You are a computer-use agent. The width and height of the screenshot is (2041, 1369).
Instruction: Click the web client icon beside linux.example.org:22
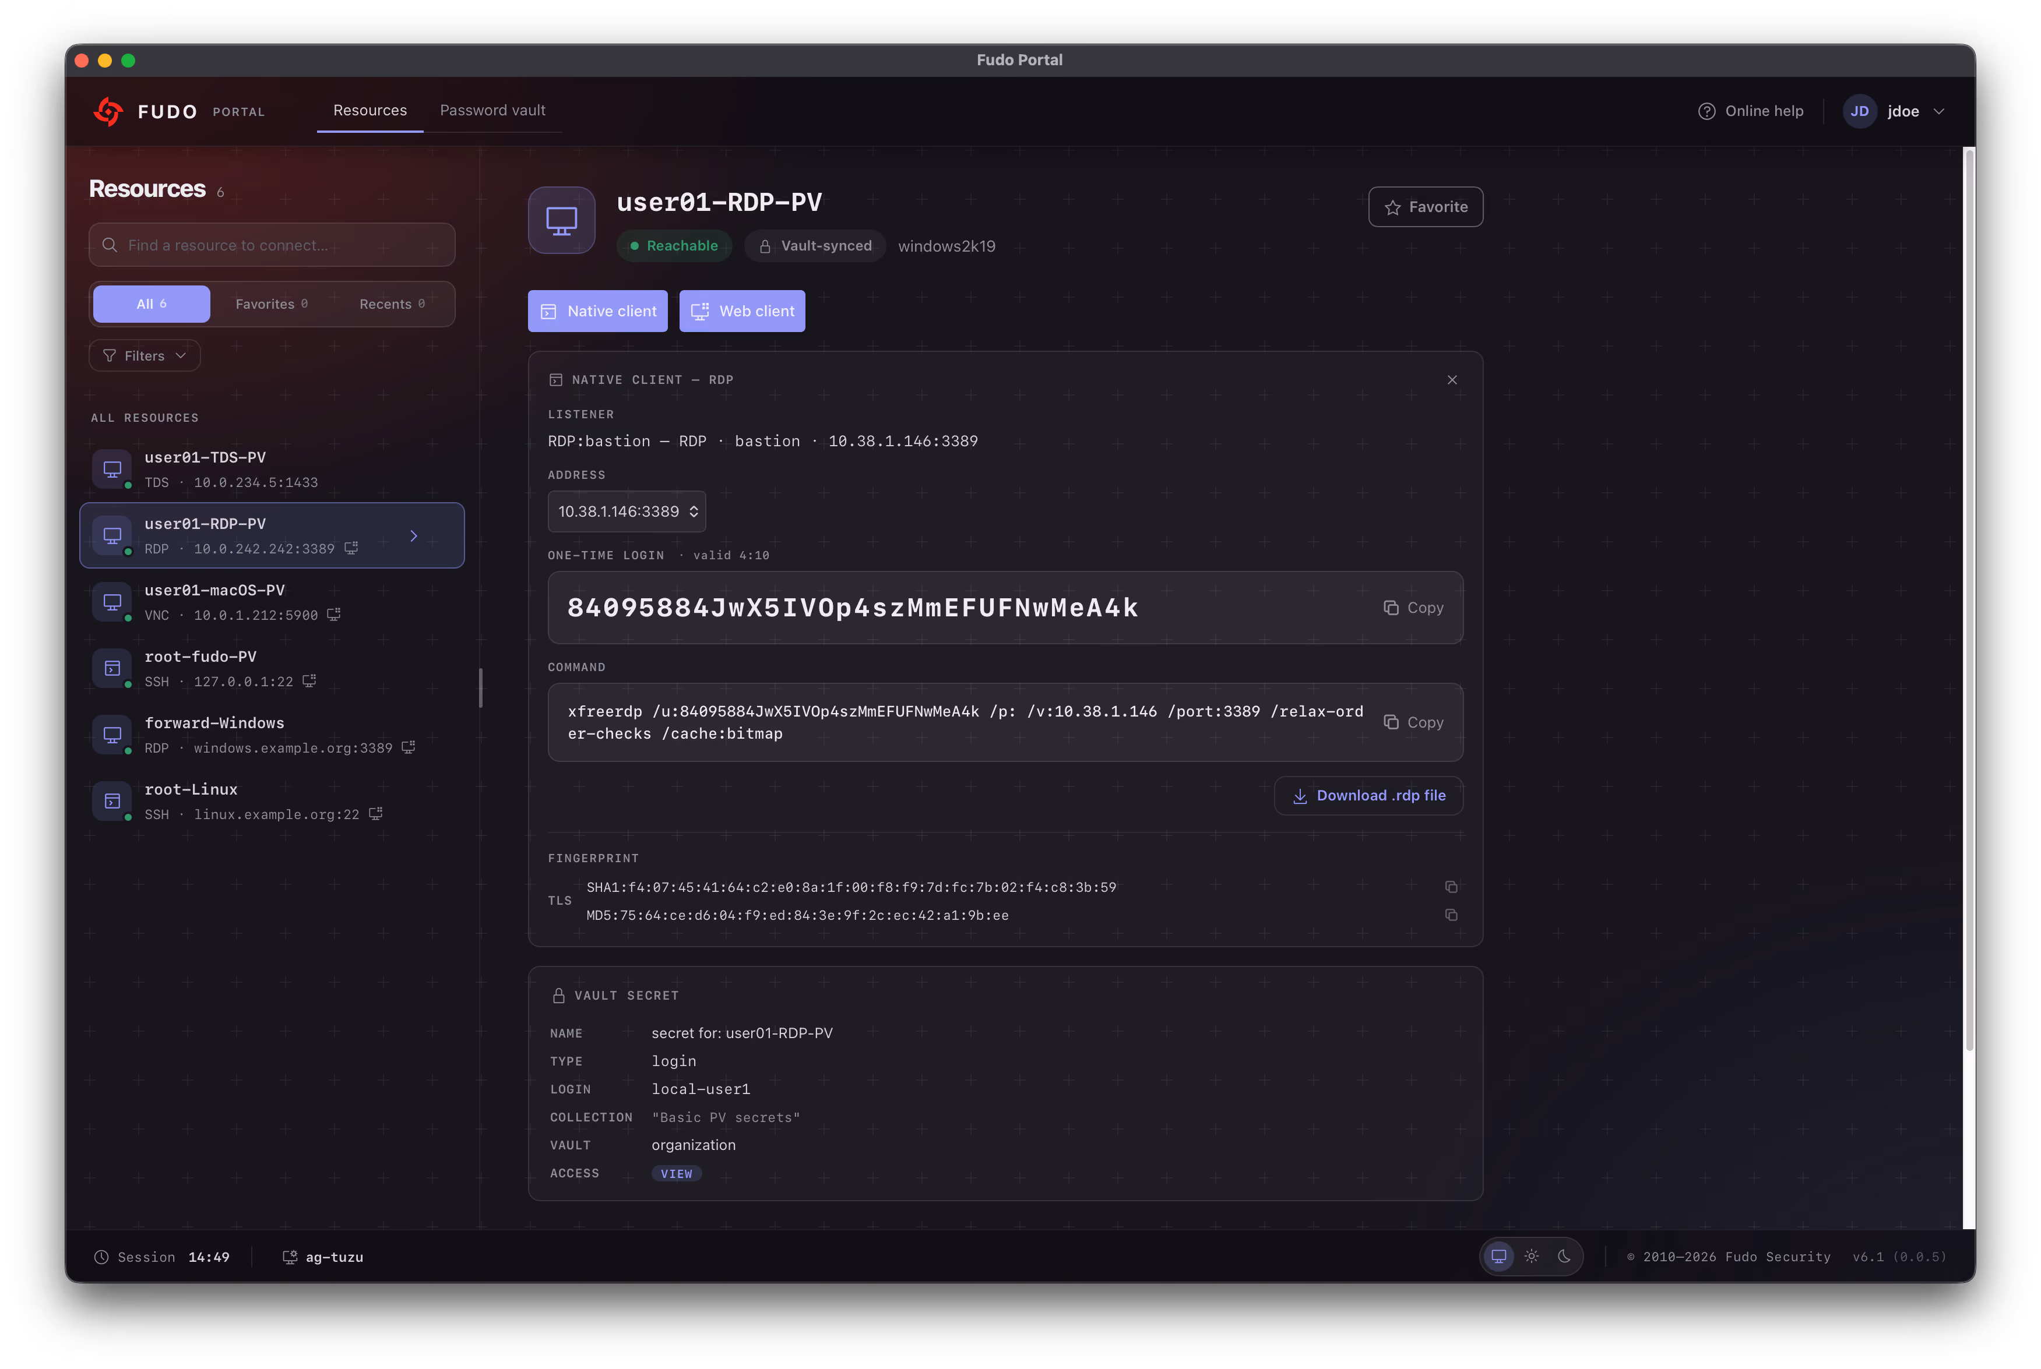coord(375,814)
